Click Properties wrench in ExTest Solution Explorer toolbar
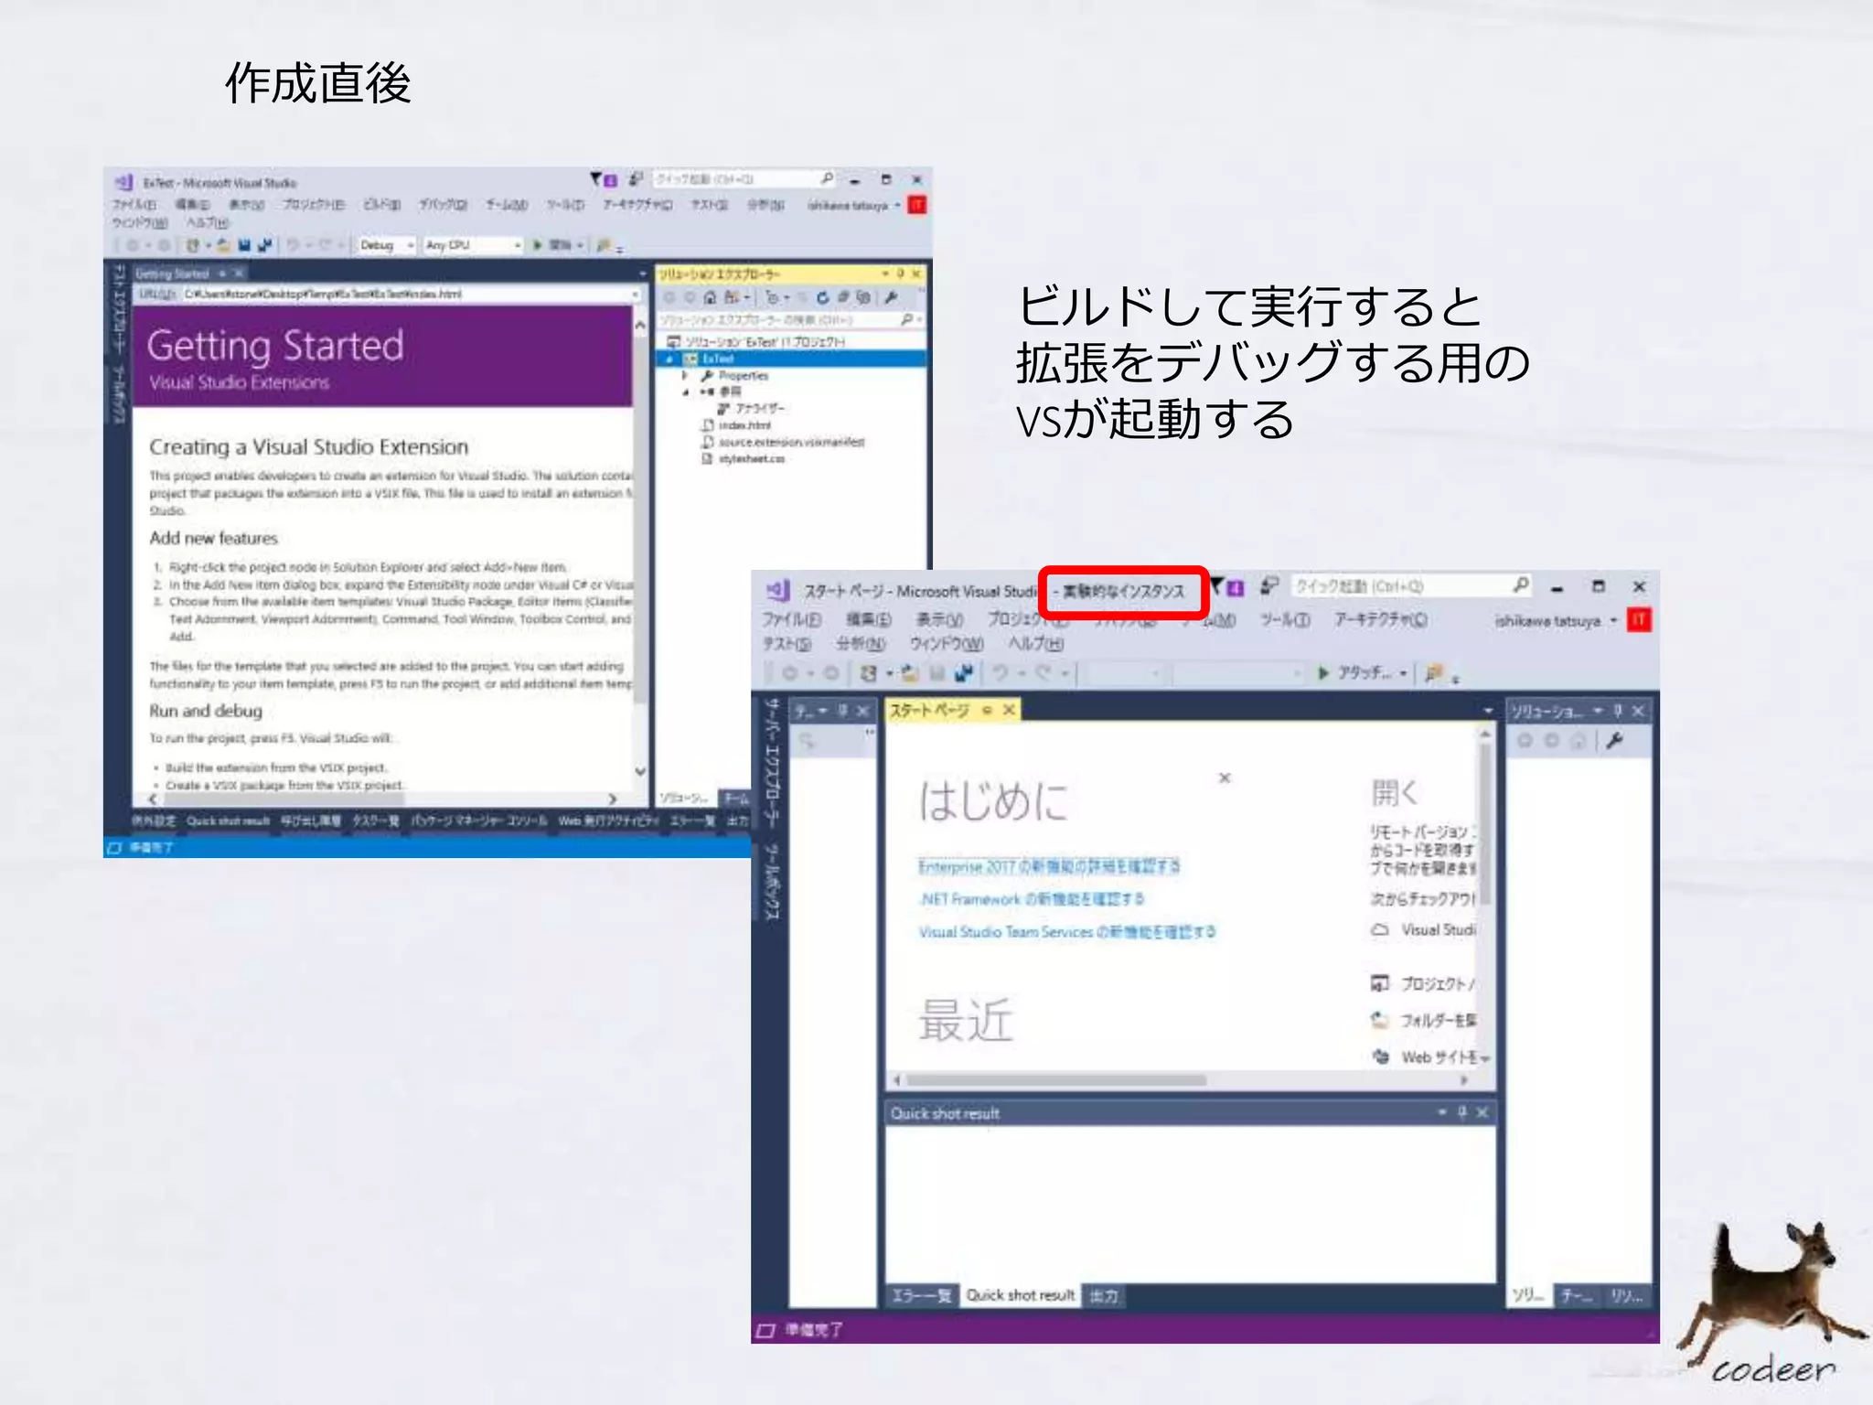 pyautogui.click(x=891, y=297)
